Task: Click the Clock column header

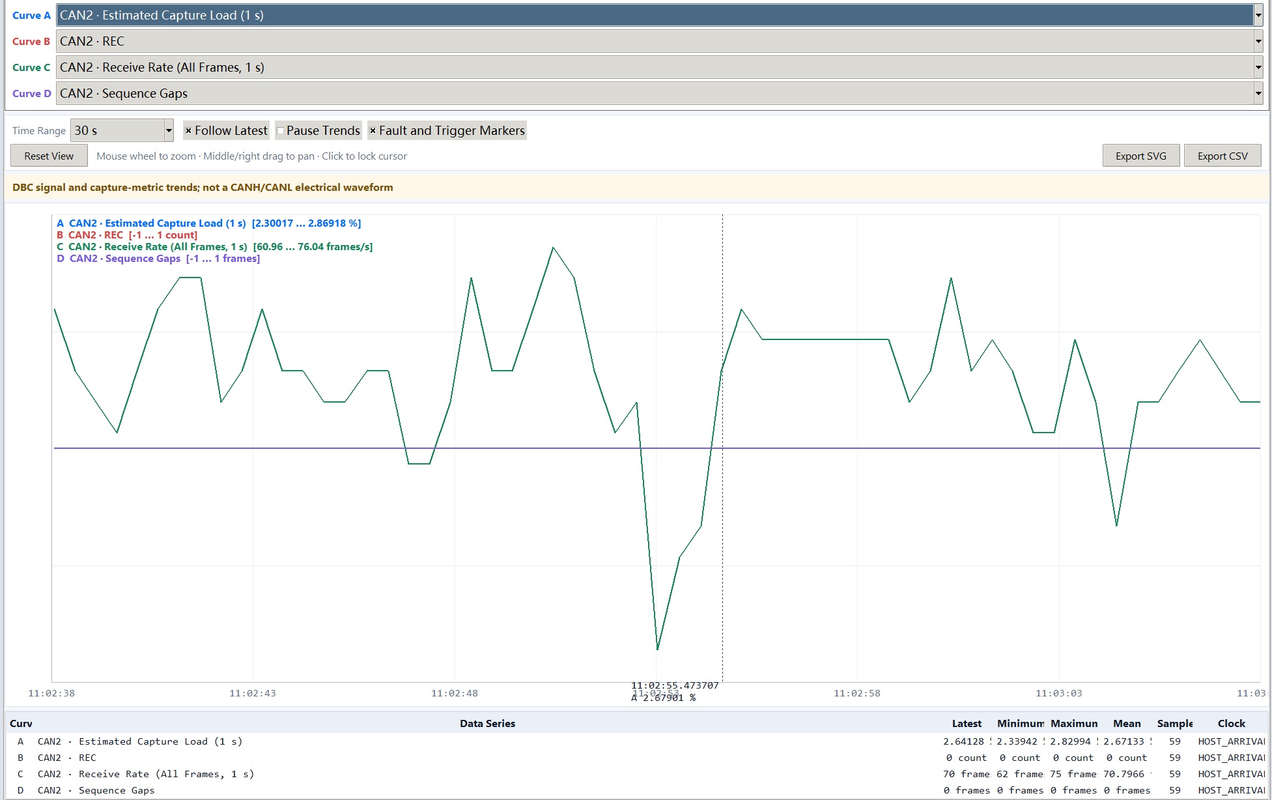Action: click(x=1231, y=723)
